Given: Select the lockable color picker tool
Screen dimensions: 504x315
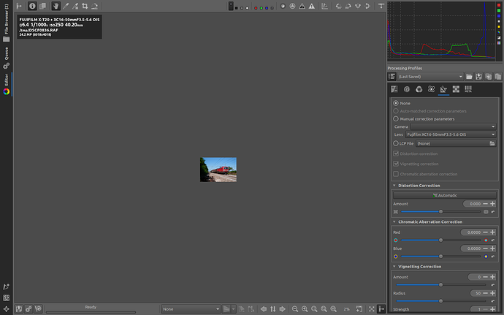Looking at the screenshot, I should 75,6.
